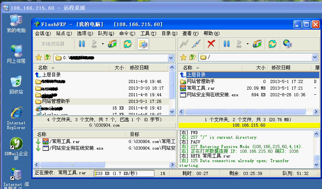The height and width of the screenshot is (189, 322).
Task: Click the queue pane scroll-right arrow
Action: (x=172, y=164)
